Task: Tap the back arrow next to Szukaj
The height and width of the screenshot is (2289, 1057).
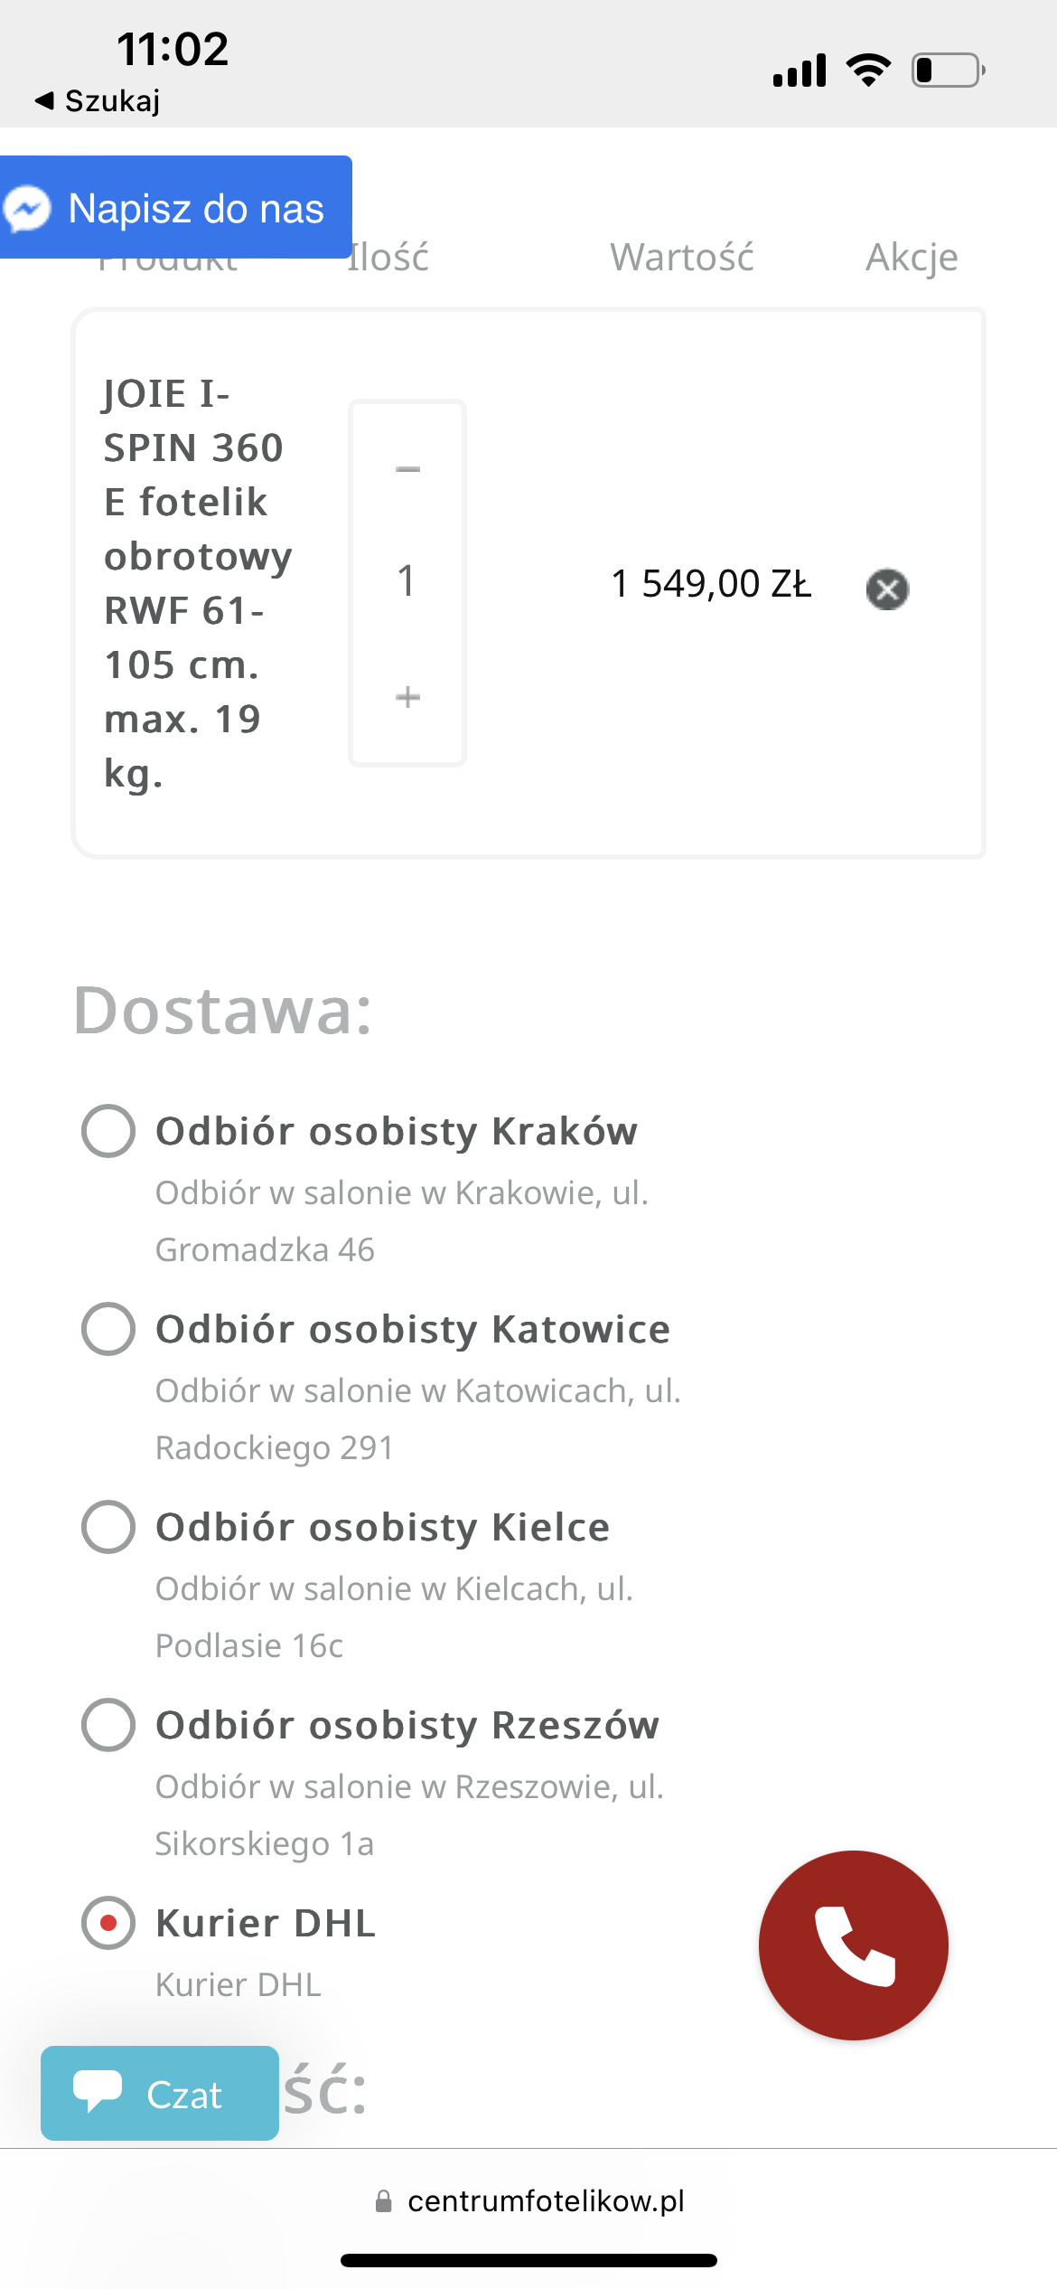Action: 45,101
